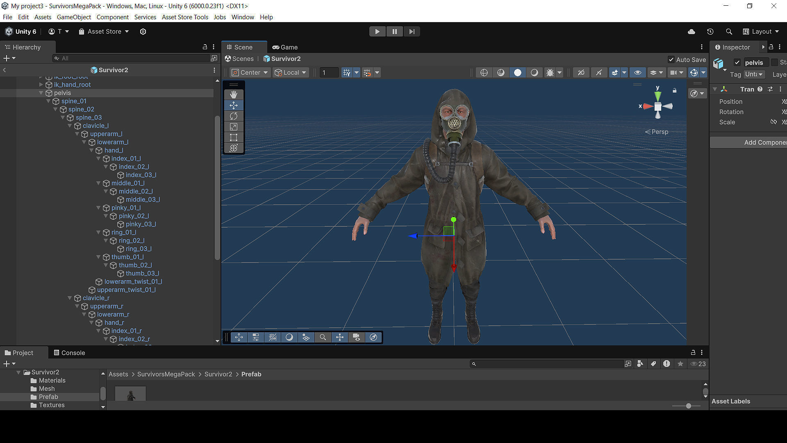Open the GameObject menu
This screenshot has width=787, height=443.
click(x=74, y=17)
